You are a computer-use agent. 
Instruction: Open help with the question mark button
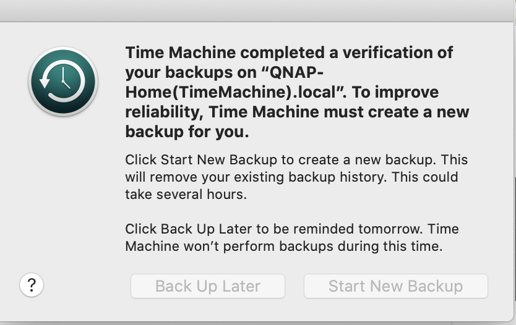32,285
